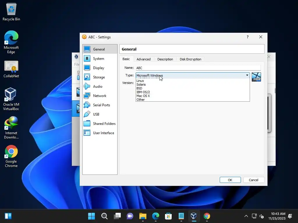Open the Shared Folders settings category
Image resolution: width=298 pixels, height=223 pixels.
(x=100, y=123)
